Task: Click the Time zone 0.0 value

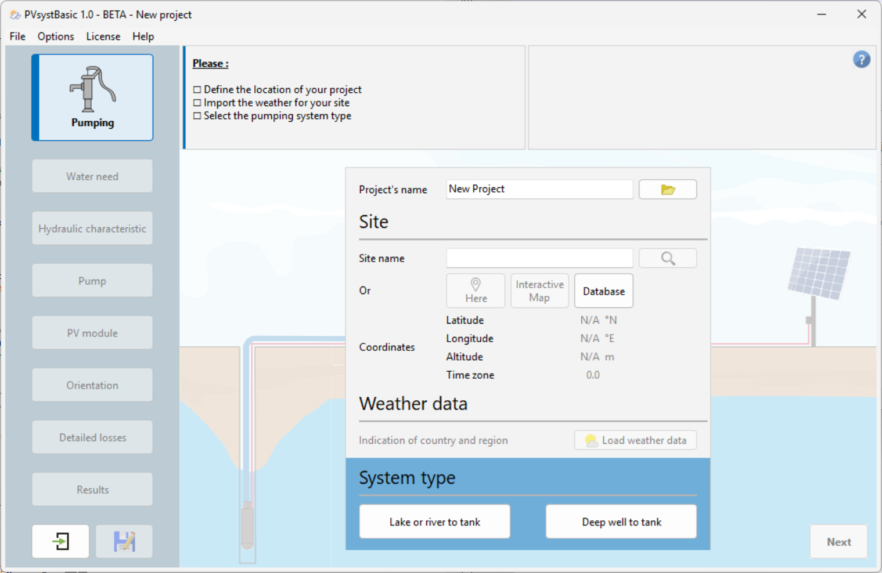Action: point(593,375)
